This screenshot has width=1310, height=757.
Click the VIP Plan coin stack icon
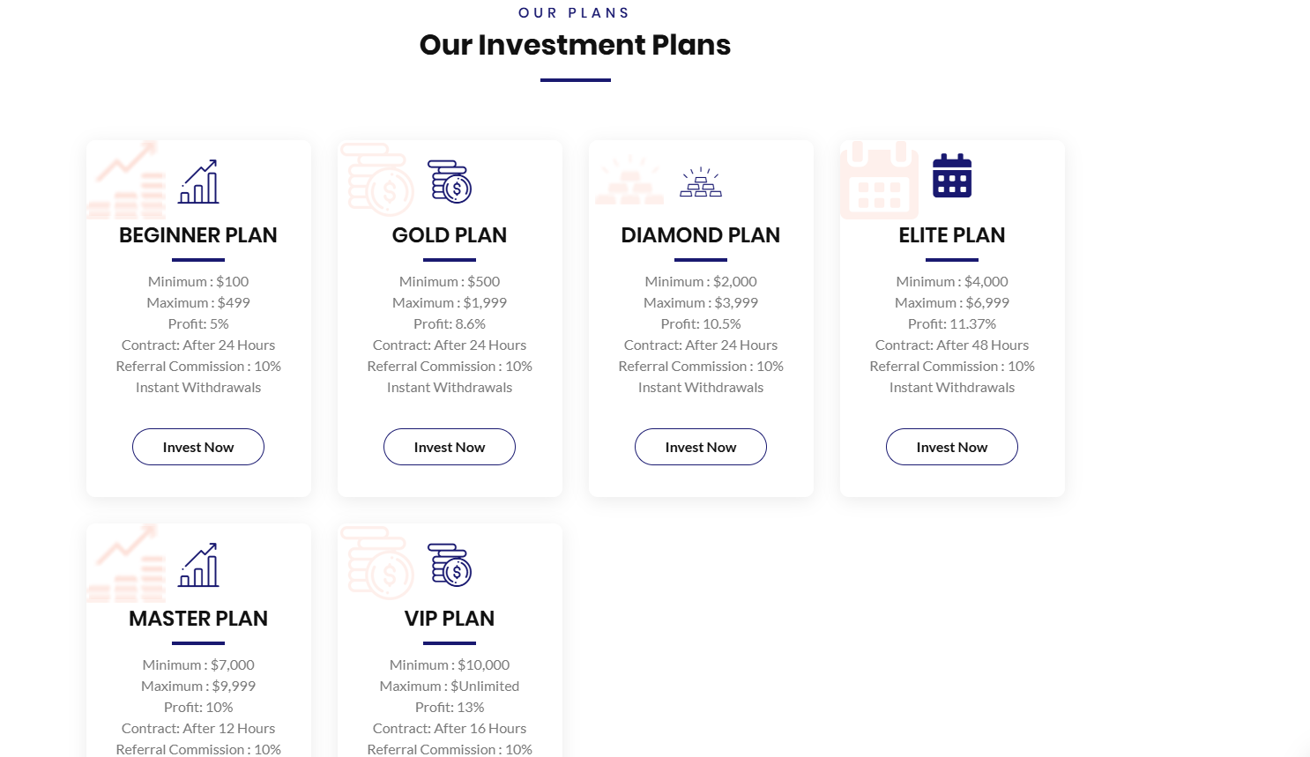[450, 566]
